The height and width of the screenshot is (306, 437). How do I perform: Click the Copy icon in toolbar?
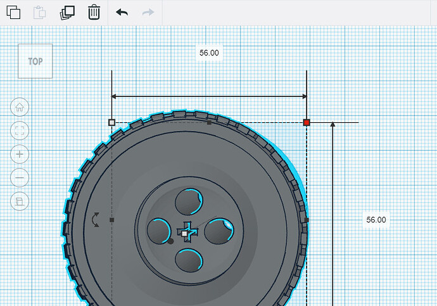[13, 12]
